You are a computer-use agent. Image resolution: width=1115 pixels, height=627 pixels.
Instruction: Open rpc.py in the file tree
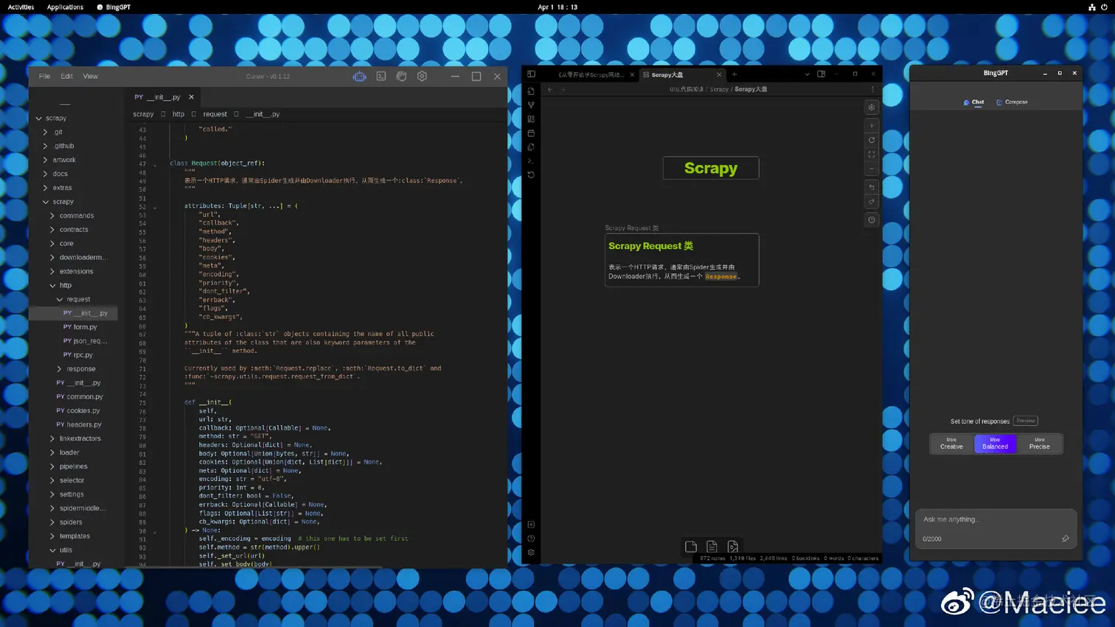point(77,355)
